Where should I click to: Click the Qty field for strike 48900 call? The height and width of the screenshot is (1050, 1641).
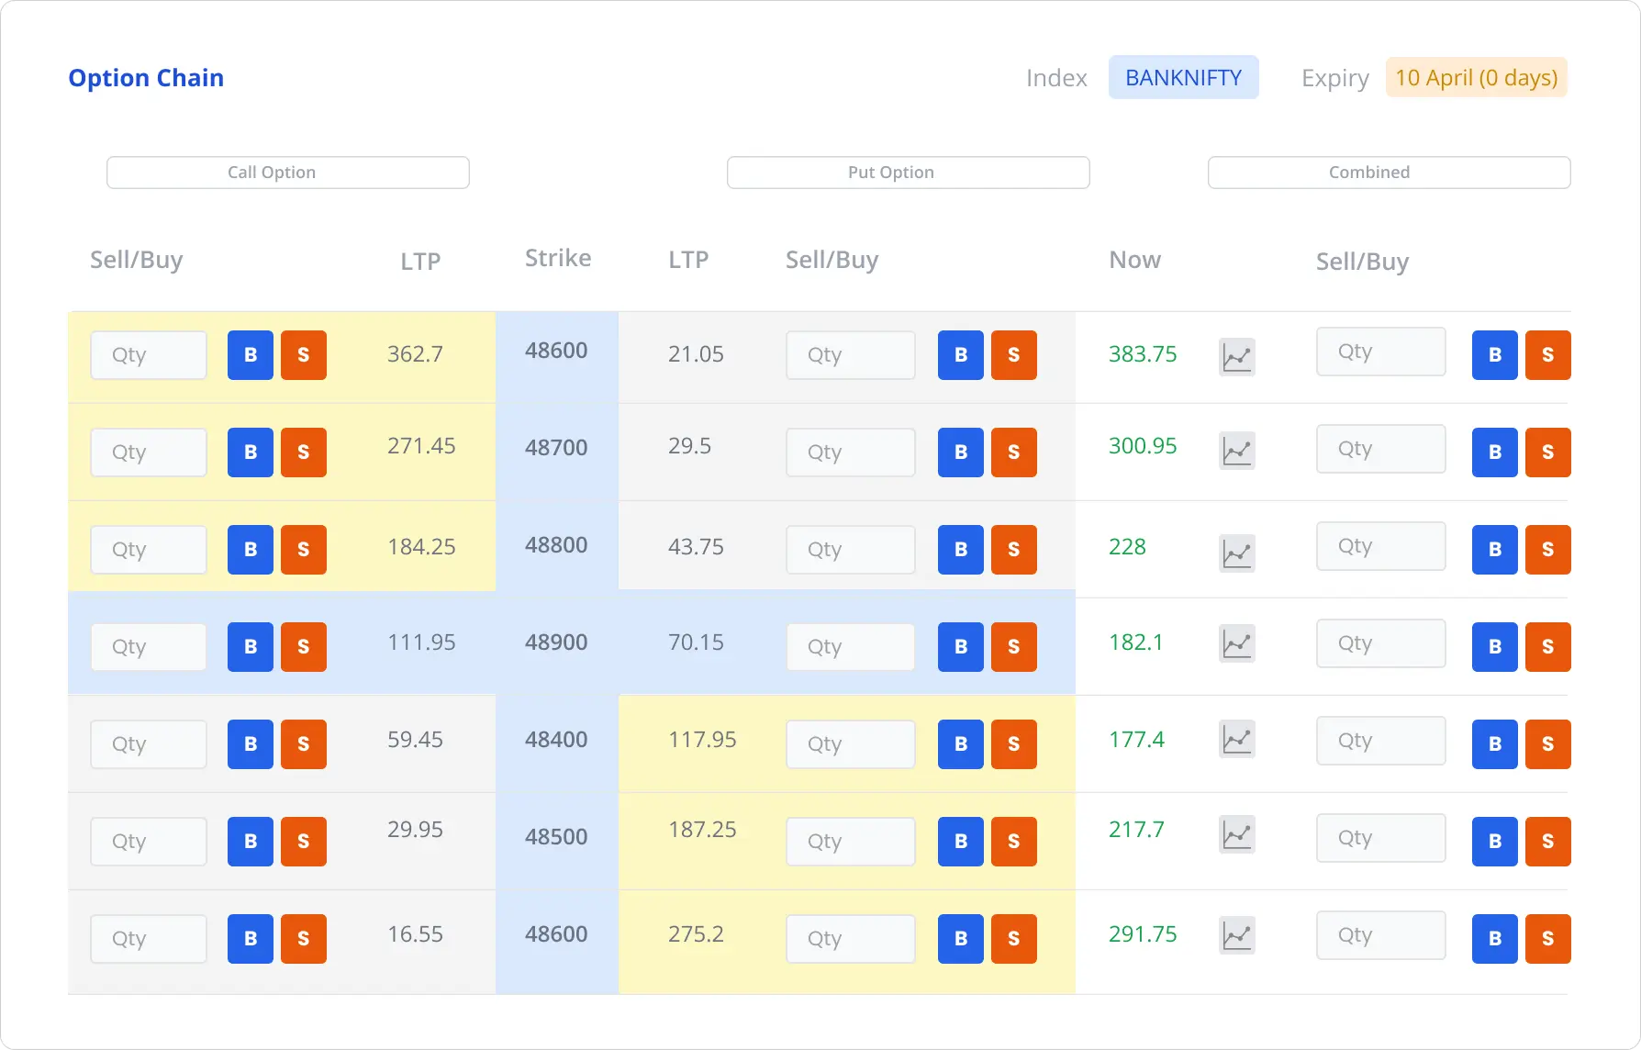coord(148,646)
